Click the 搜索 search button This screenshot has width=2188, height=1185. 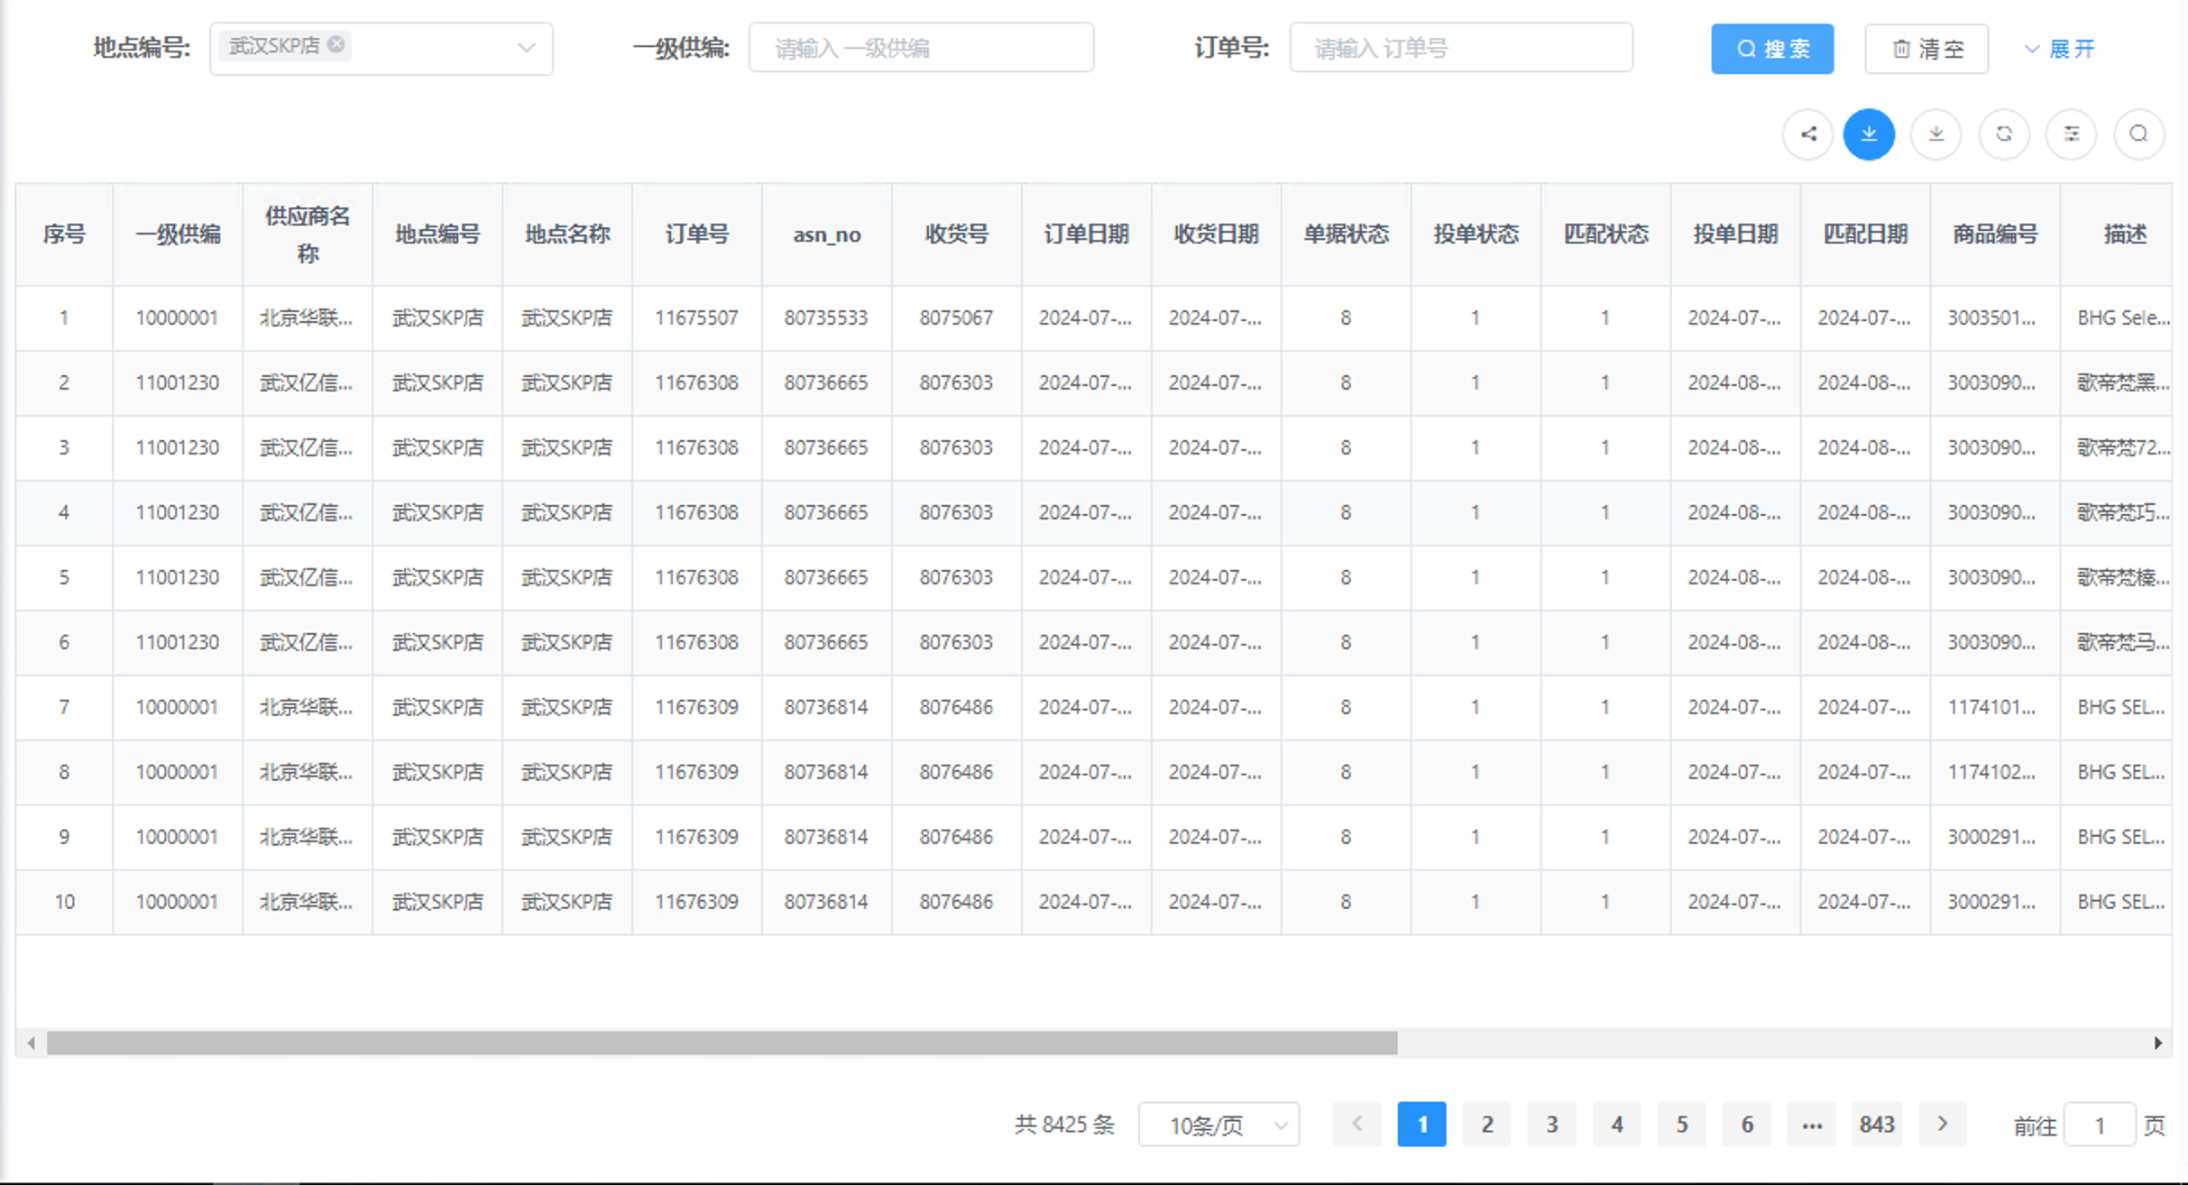click(1771, 49)
